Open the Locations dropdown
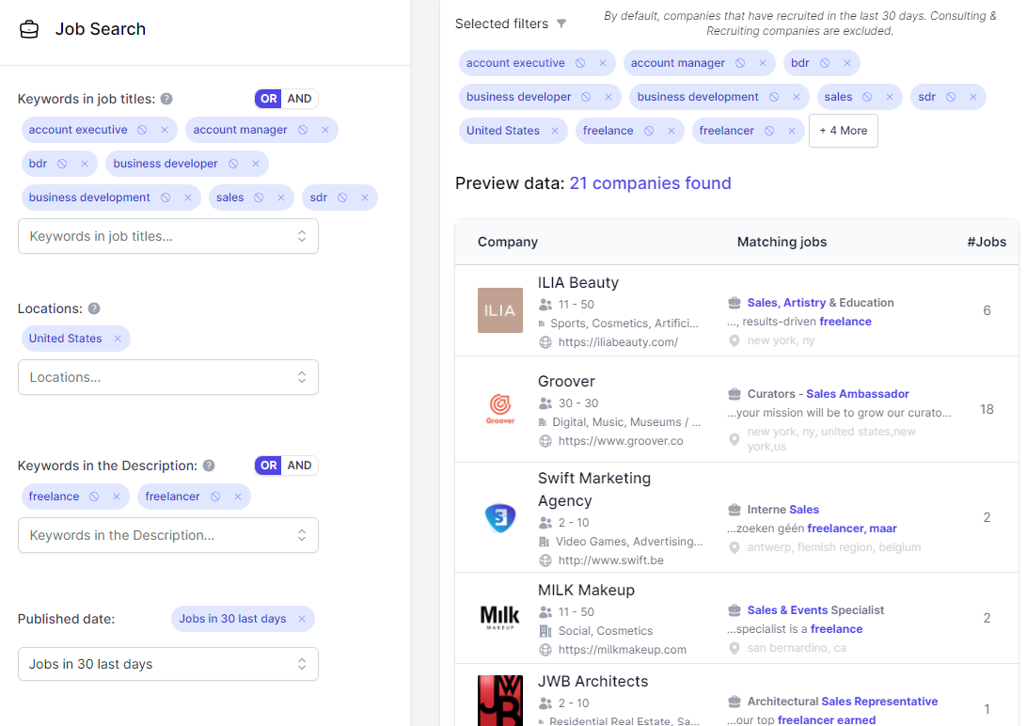 click(x=168, y=377)
